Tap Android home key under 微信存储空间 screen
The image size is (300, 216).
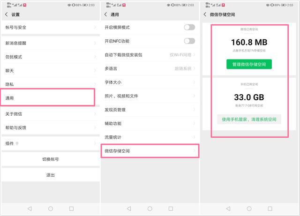point(249,209)
